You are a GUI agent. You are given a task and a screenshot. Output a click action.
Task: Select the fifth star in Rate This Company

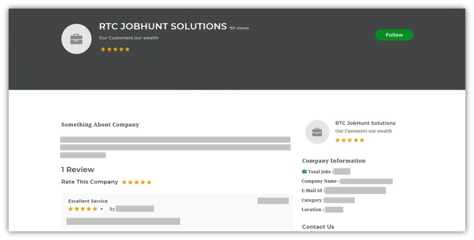149,182
